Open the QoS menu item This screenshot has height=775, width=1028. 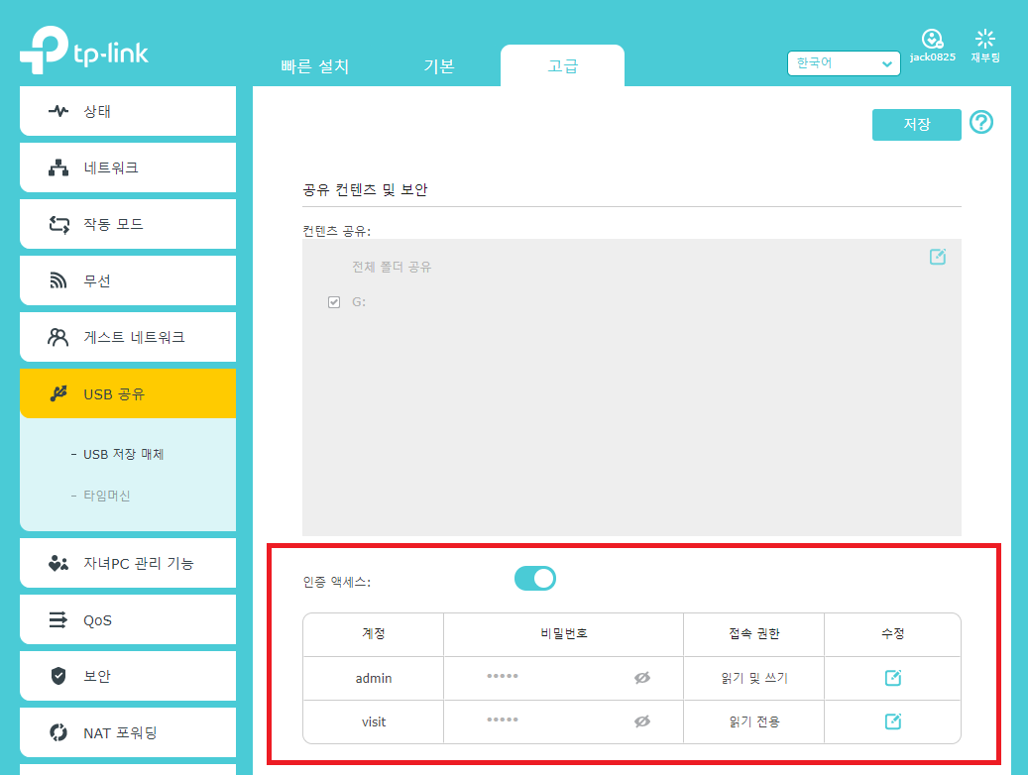point(128,619)
